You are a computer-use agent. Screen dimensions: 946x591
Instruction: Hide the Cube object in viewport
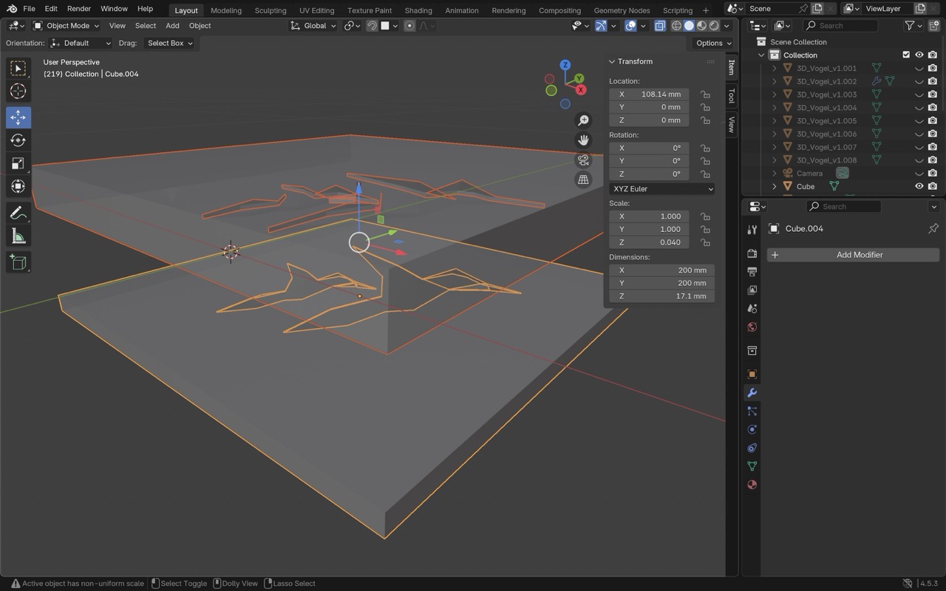pos(919,186)
